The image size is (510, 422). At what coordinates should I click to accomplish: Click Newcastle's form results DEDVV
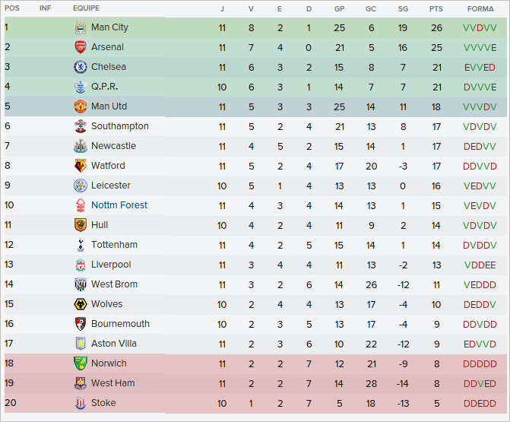(x=480, y=146)
